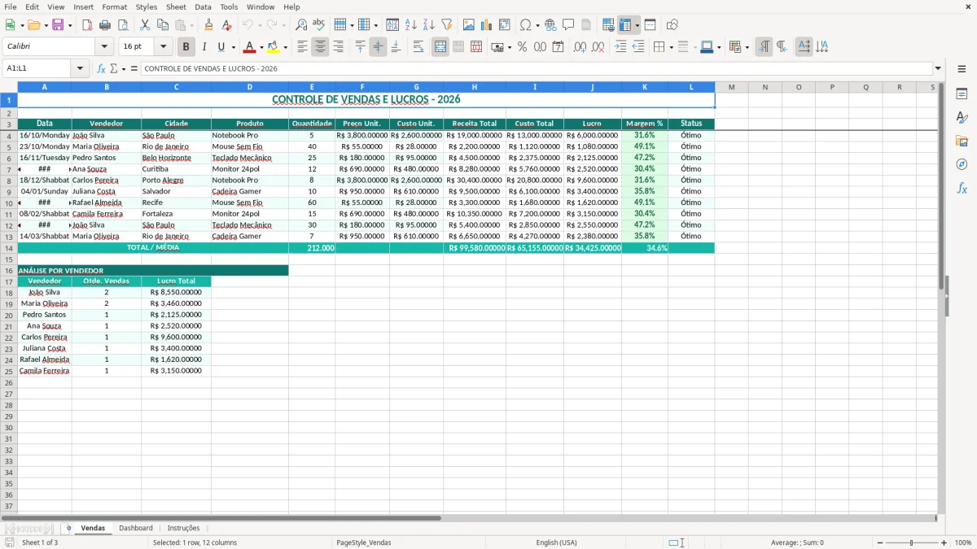Cut the selected cells
The height and width of the screenshot is (549, 977).
pyautogui.click(x=145, y=25)
